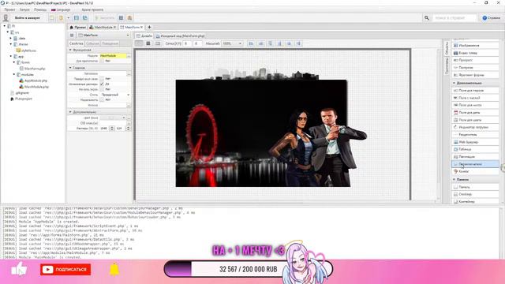
Task: Pick the Date field (Поле для даты) component
Action: 475,113
